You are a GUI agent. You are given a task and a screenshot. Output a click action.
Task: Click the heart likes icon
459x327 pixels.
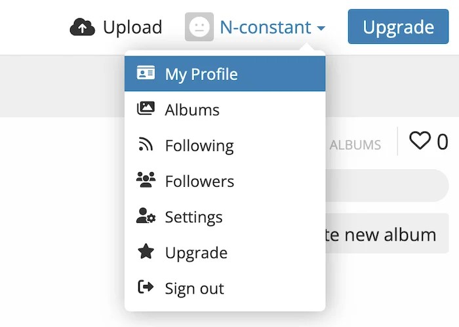420,140
